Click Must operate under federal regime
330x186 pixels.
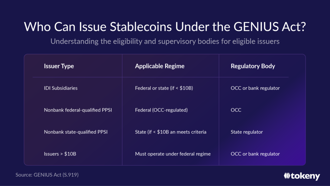(x=173, y=154)
